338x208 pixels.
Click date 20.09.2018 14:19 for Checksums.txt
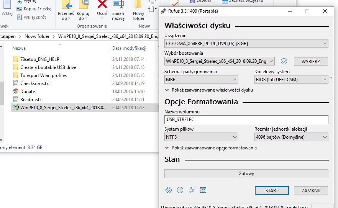click(128, 84)
